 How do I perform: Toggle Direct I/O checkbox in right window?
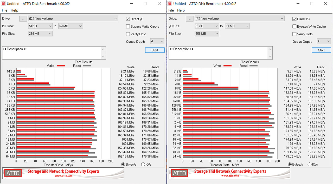click(294, 19)
